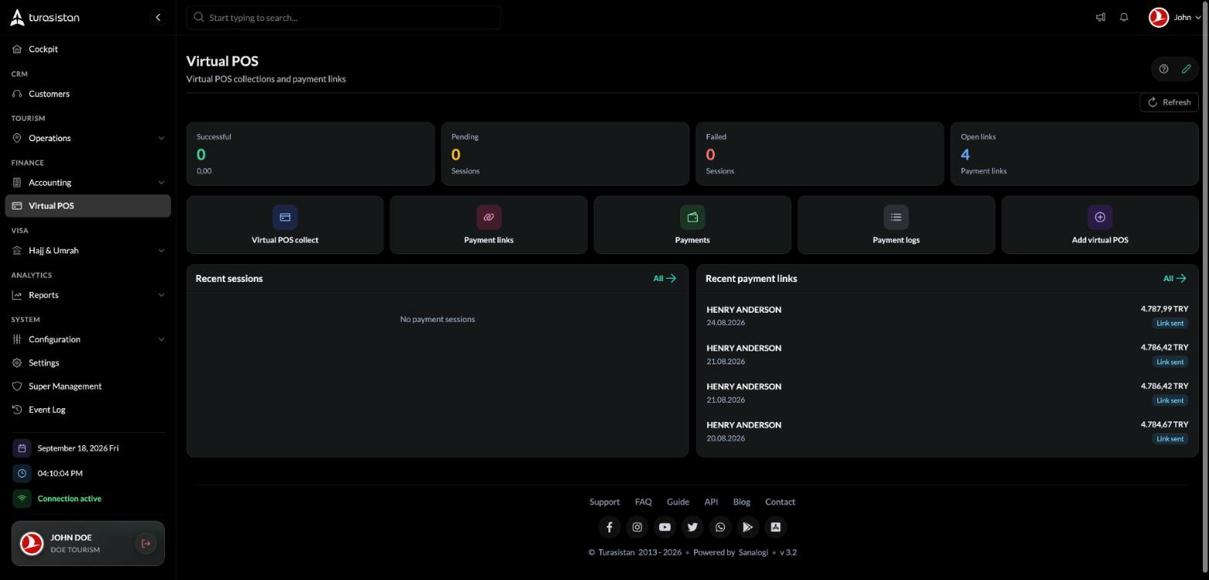Screen dimensions: 1209x580
Task: Open the FAQ footer link
Action: (643, 502)
